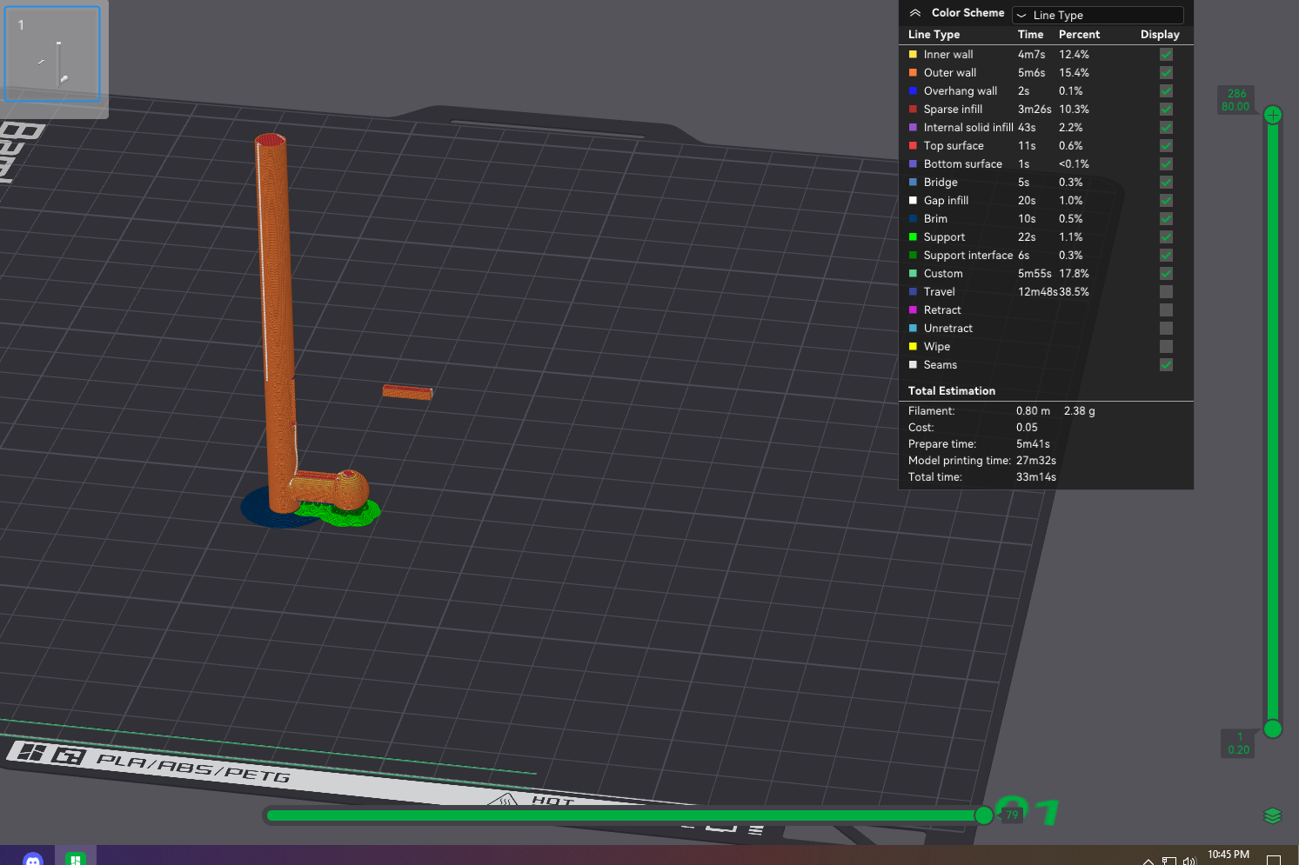
Task: Click the horizontal move slider handle
Action: coord(984,815)
